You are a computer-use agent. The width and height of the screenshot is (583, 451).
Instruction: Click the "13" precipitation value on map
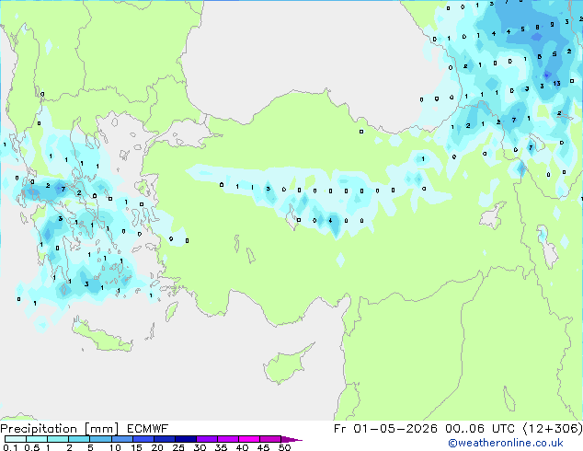(556, 84)
